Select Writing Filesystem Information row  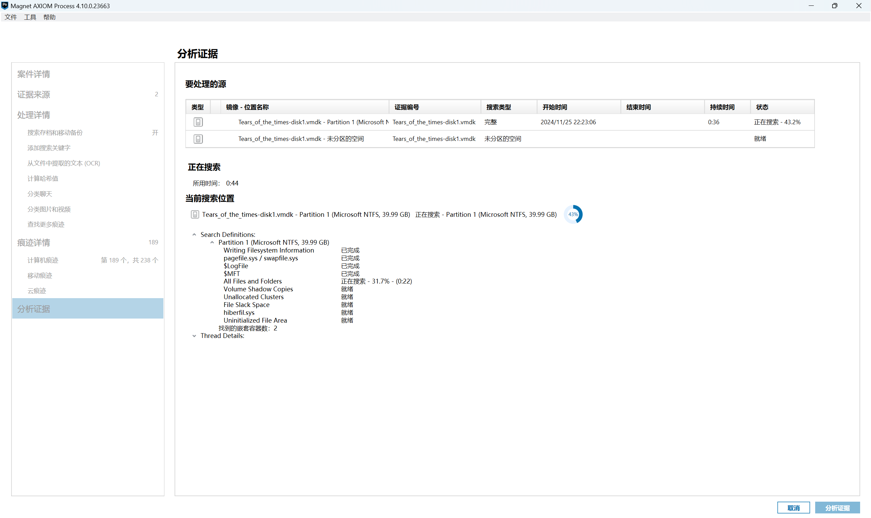tap(269, 250)
